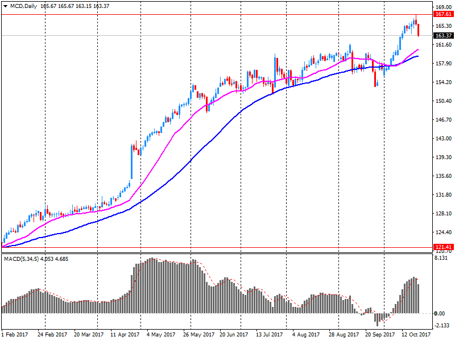
Task: Select the 11 Apr 2017 date label
Action: pos(125,334)
